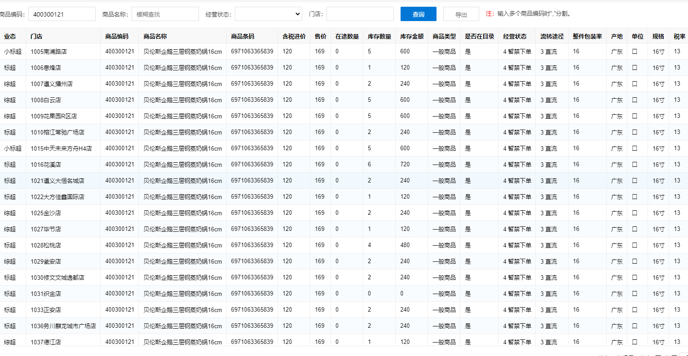Image resolution: width=688 pixels, height=356 pixels.
Task: Select the 1015中天未来方舟H4店 row
Action: click(61, 148)
